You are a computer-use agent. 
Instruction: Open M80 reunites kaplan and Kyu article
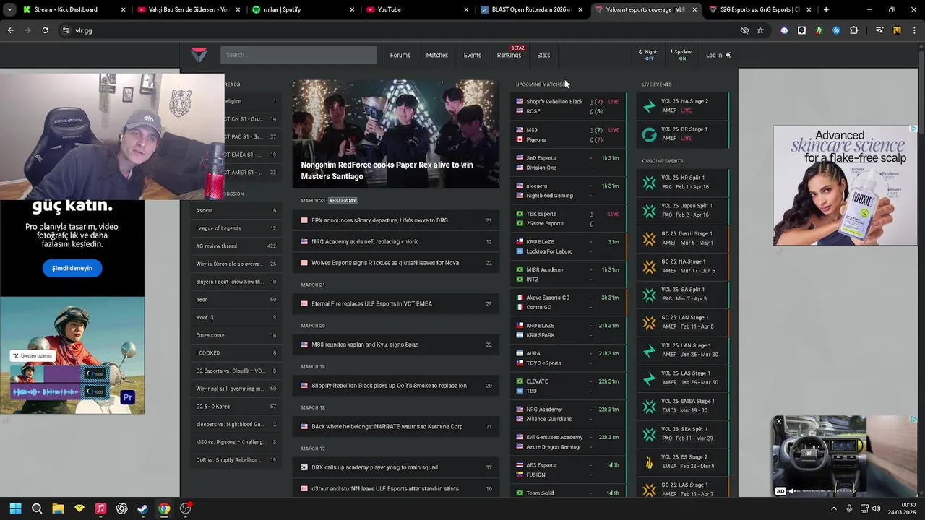396,344
